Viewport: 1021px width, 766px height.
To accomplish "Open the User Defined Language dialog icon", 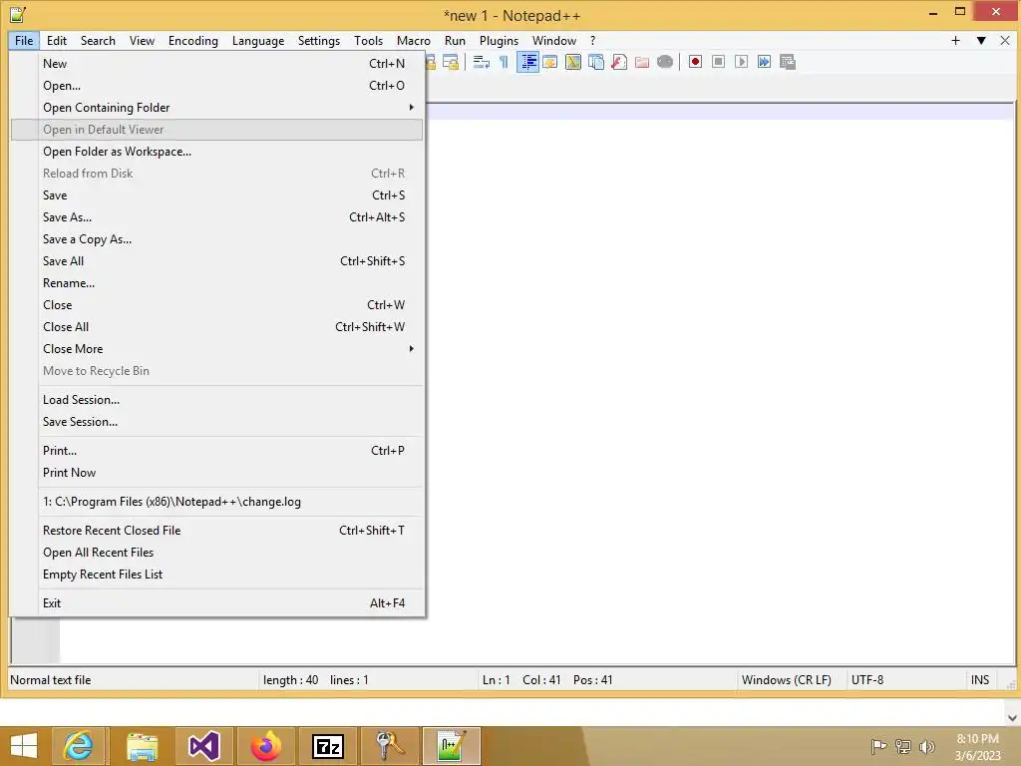I will pyautogui.click(x=550, y=62).
